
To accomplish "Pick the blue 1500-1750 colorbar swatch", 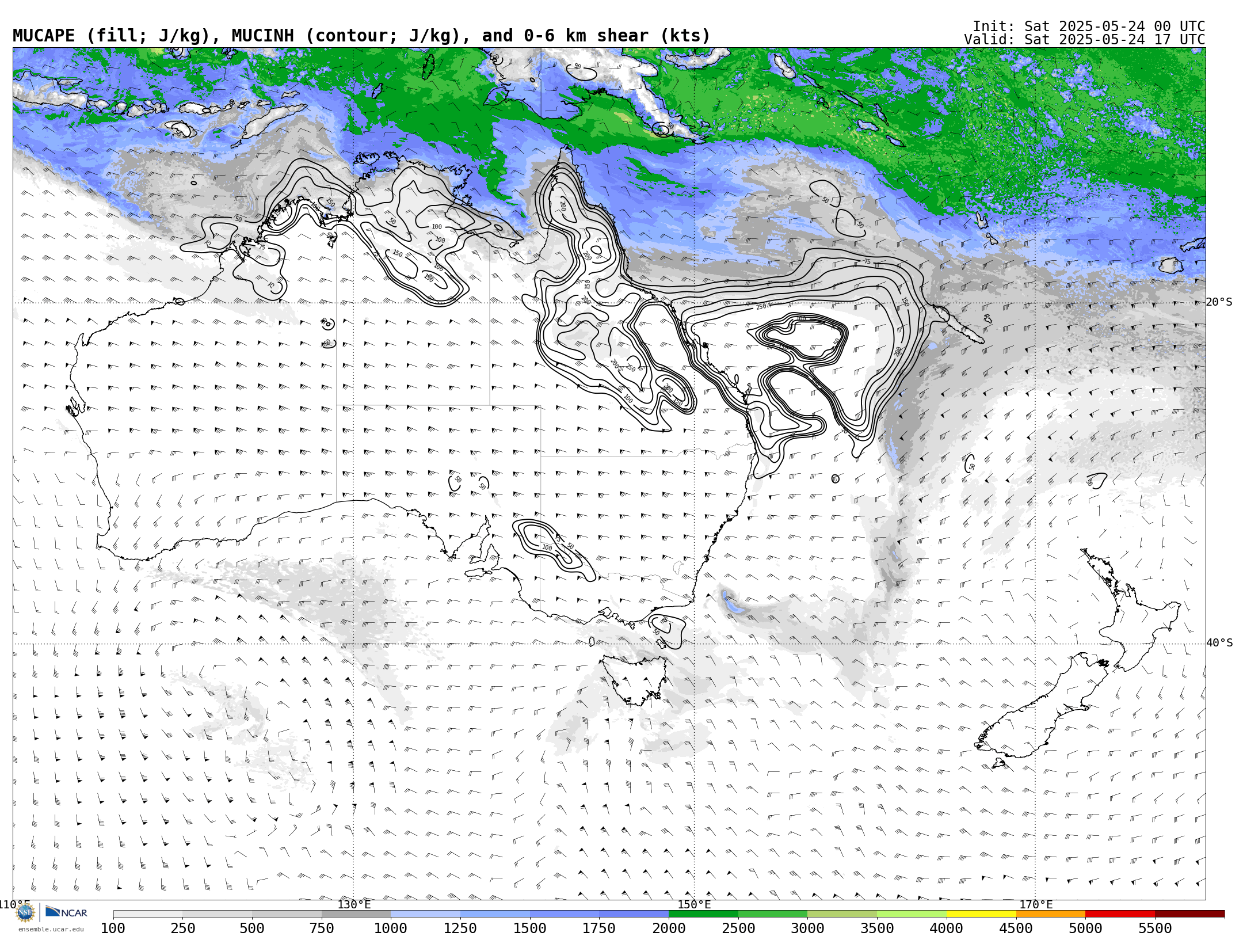I will (565, 914).
